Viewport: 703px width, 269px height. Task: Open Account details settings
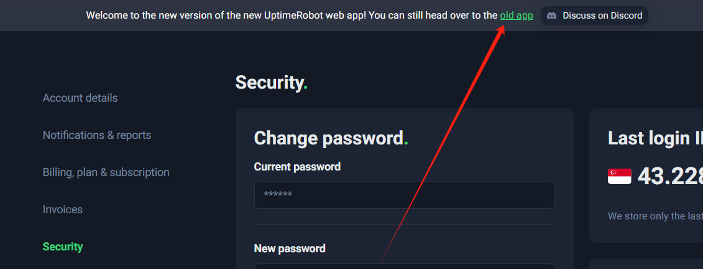point(80,98)
